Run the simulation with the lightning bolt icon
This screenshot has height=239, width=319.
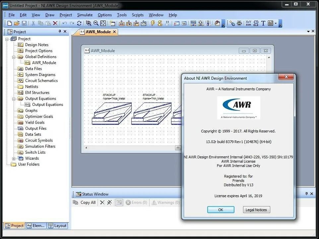coord(153,23)
